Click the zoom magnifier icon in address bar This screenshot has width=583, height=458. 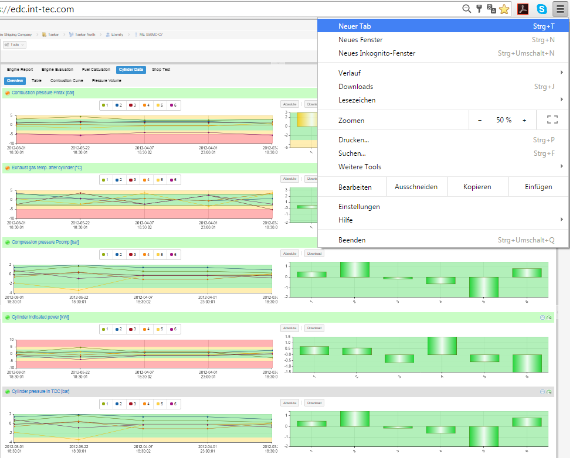[x=467, y=9]
